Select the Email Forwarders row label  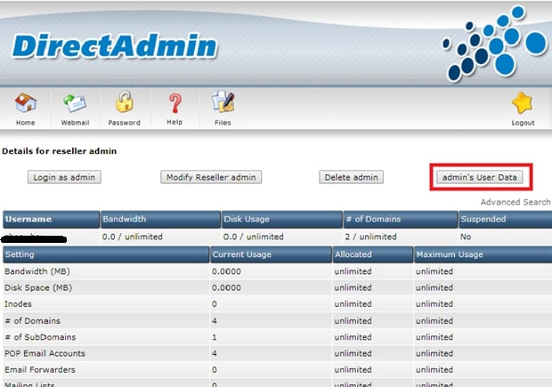click(40, 369)
